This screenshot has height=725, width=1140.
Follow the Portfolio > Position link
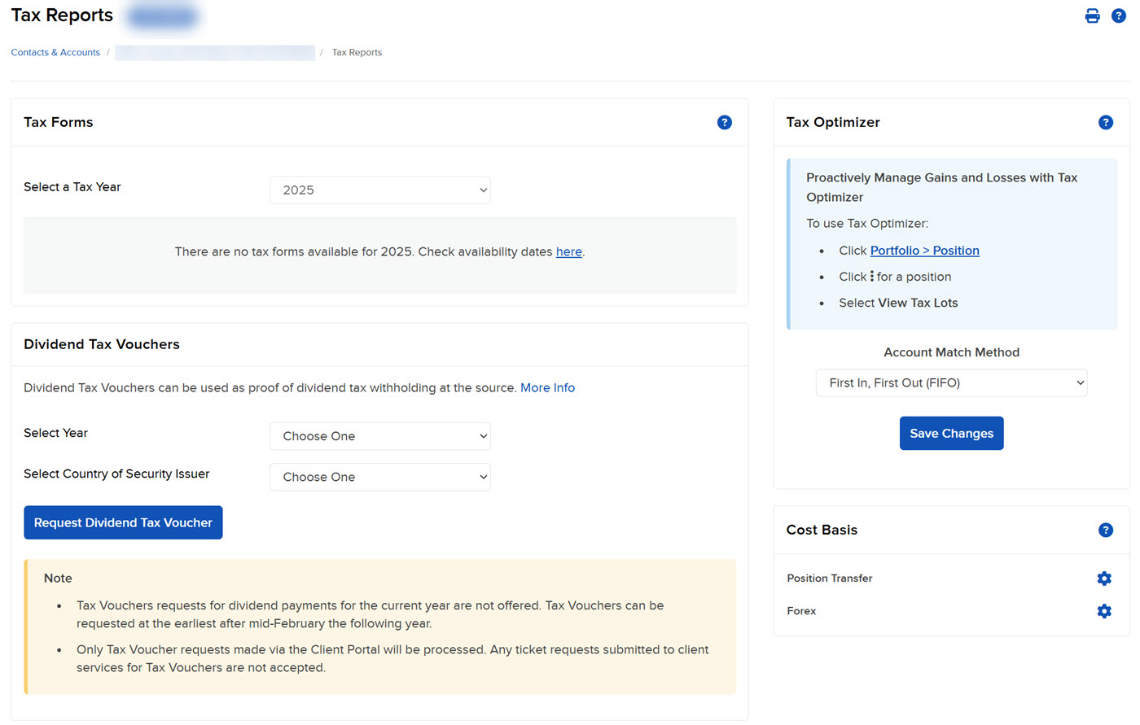click(924, 251)
